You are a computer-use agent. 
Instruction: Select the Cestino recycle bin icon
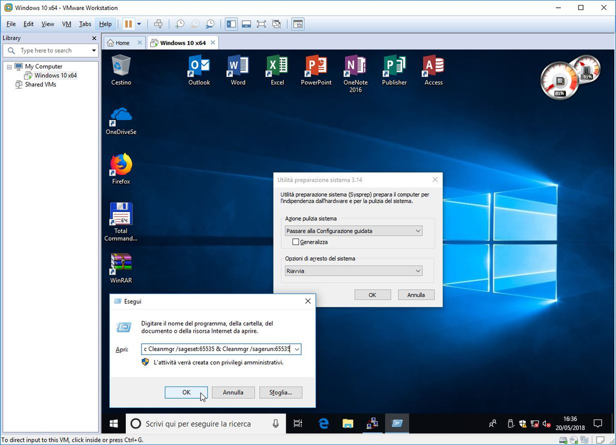121,70
